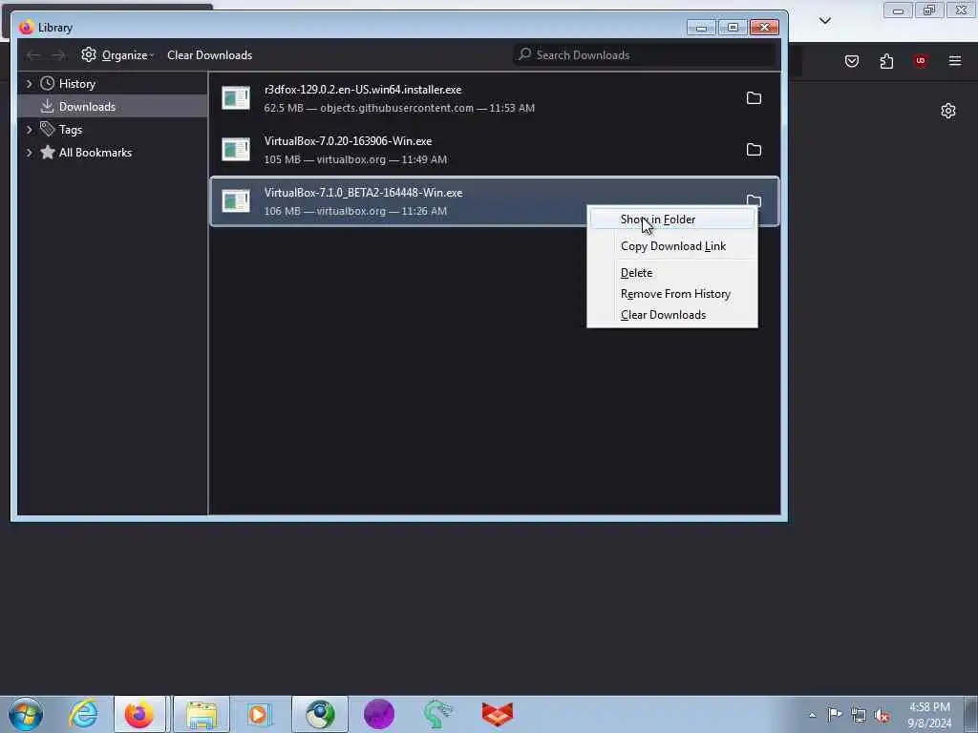Open the browser tab list chevron
This screenshot has width=978, height=733.
tap(824, 21)
